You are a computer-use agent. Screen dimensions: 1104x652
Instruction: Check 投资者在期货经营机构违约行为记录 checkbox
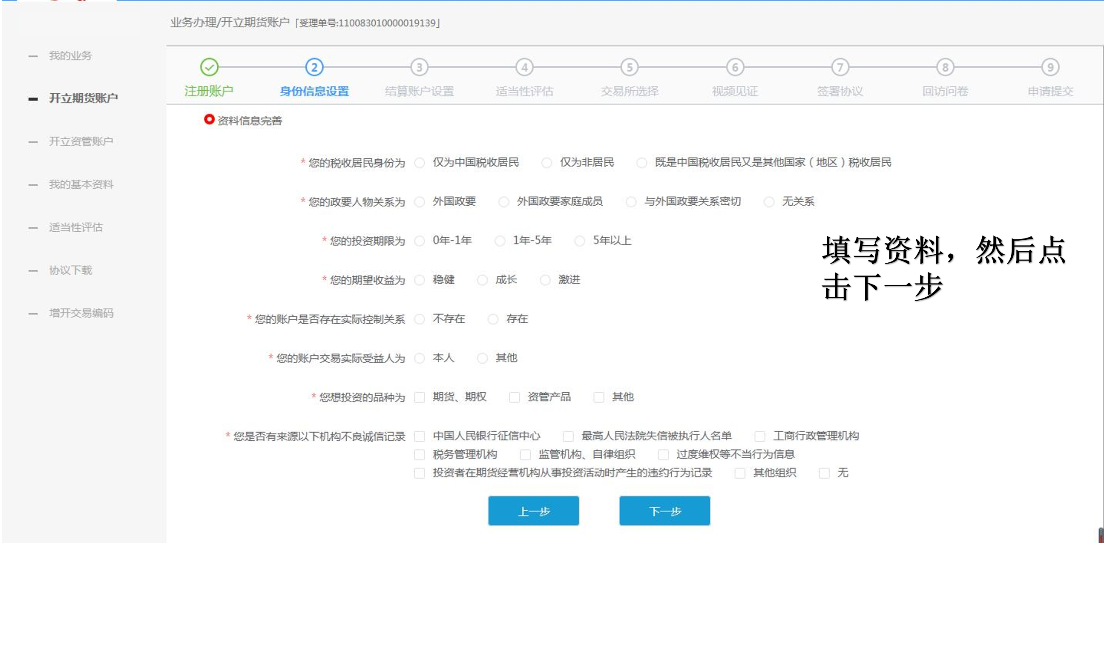click(420, 473)
